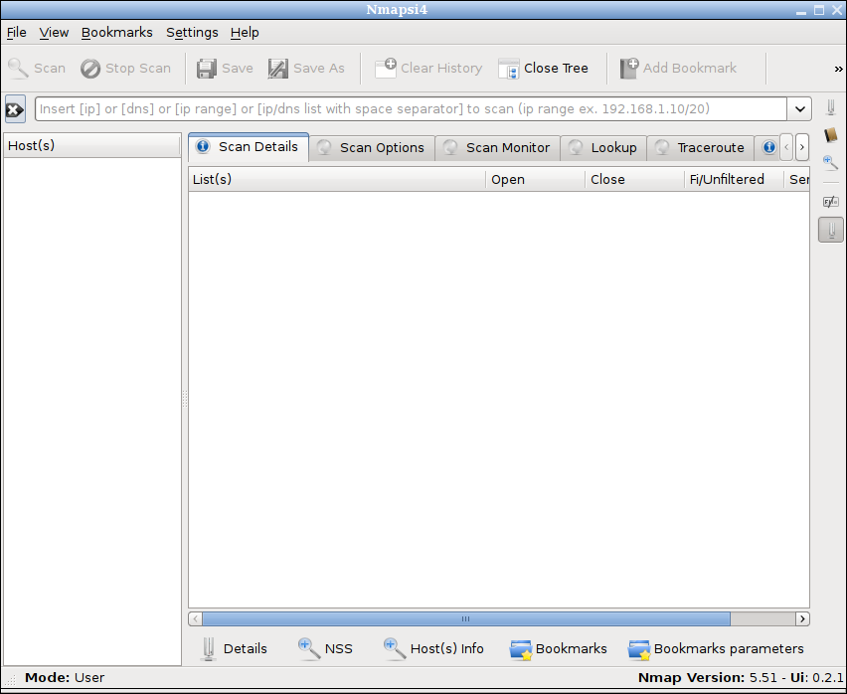Switch to the Traceroute tab
The height and width of the screenshot is (694, 847).
700,148
